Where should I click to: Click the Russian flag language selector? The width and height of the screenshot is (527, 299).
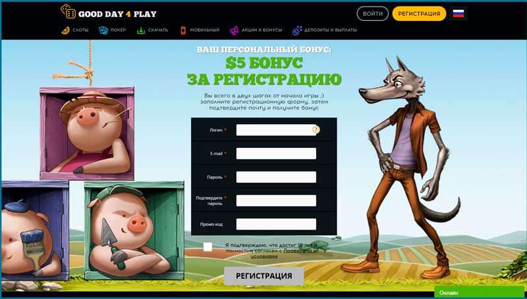[x=458, y=13]
